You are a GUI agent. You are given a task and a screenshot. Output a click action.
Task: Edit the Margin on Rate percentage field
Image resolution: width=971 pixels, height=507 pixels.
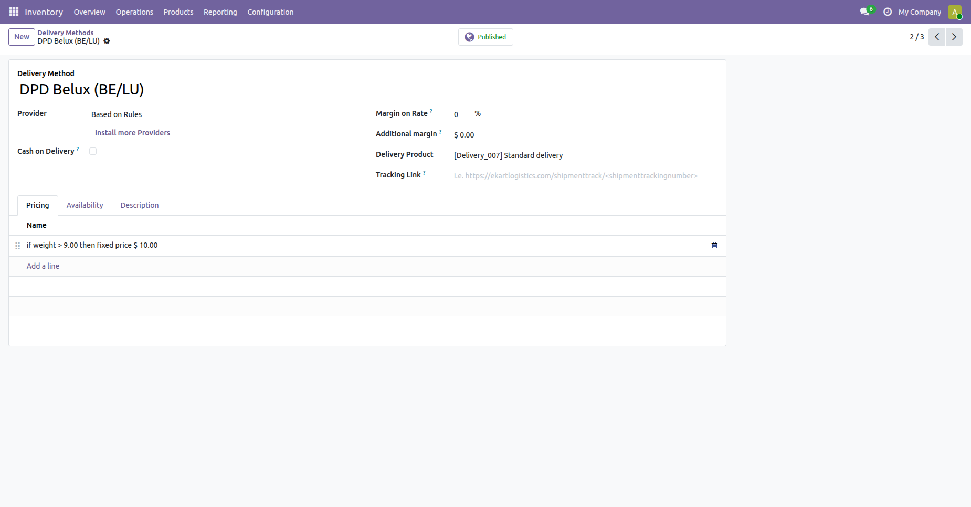tap(461, 114)
